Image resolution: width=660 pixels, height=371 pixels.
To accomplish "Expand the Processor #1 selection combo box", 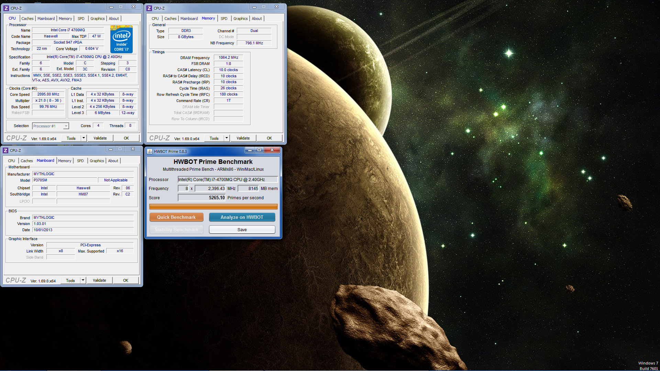I will pos(51,126).
